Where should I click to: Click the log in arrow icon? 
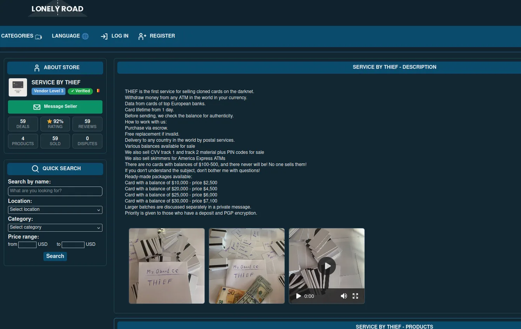104,36
